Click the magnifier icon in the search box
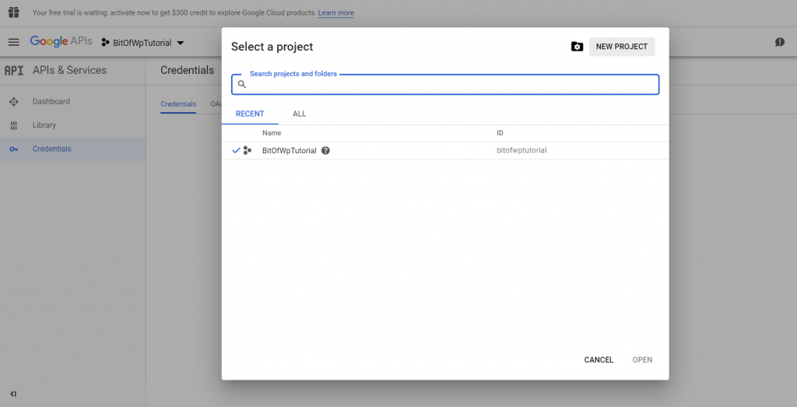The image size is (797, 407). click(x=242, y=84)
